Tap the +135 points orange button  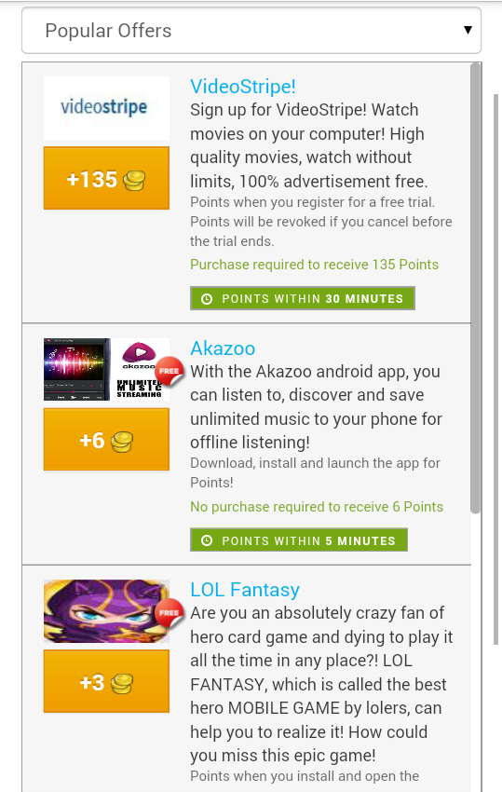[106, 178]
